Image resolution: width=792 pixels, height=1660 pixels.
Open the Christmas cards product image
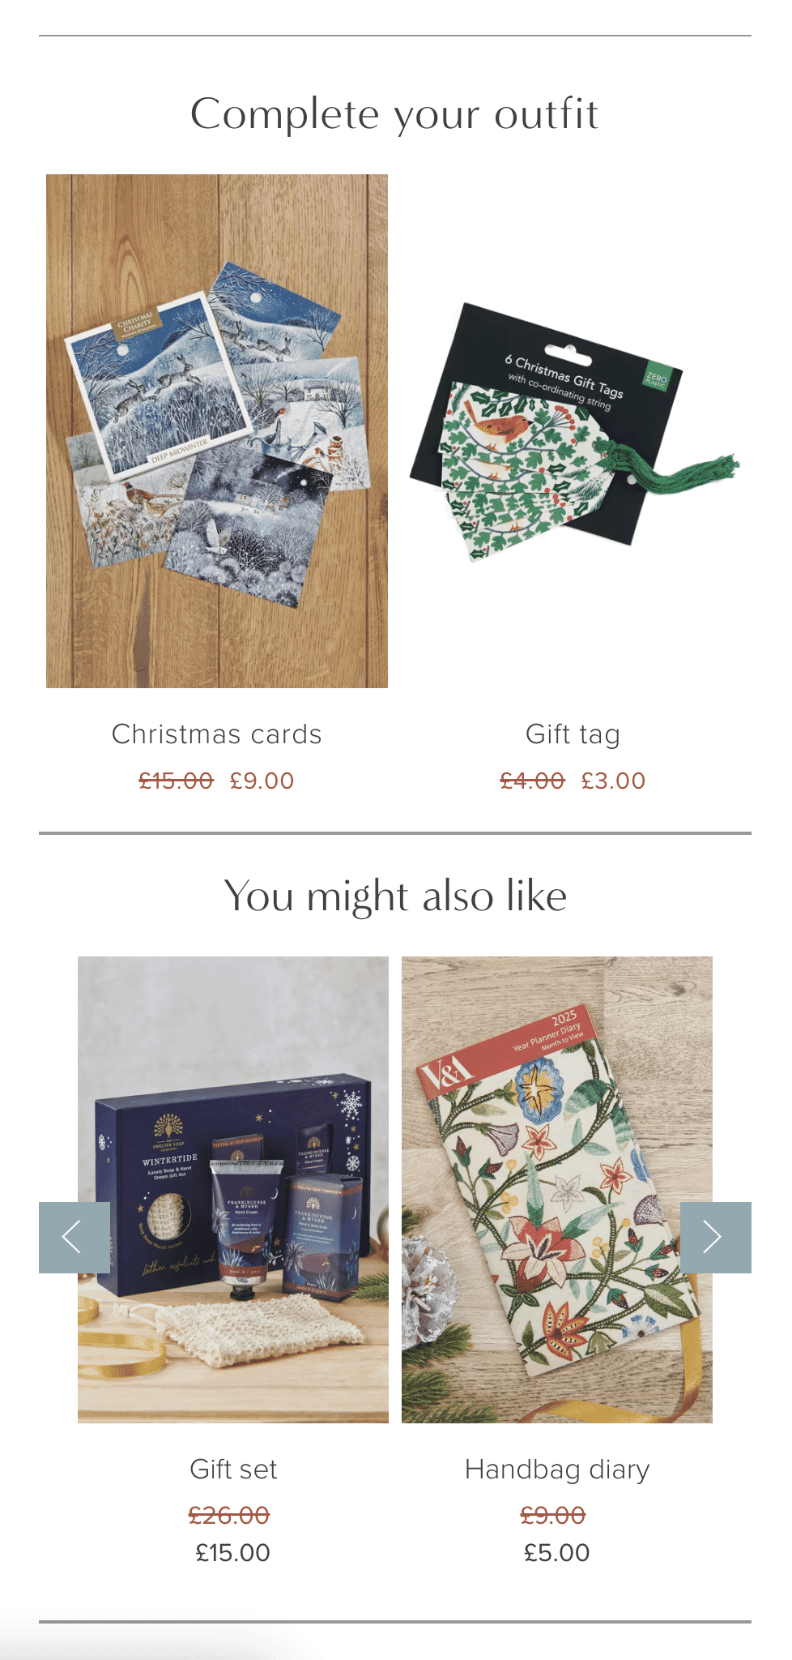coord(217,431)
